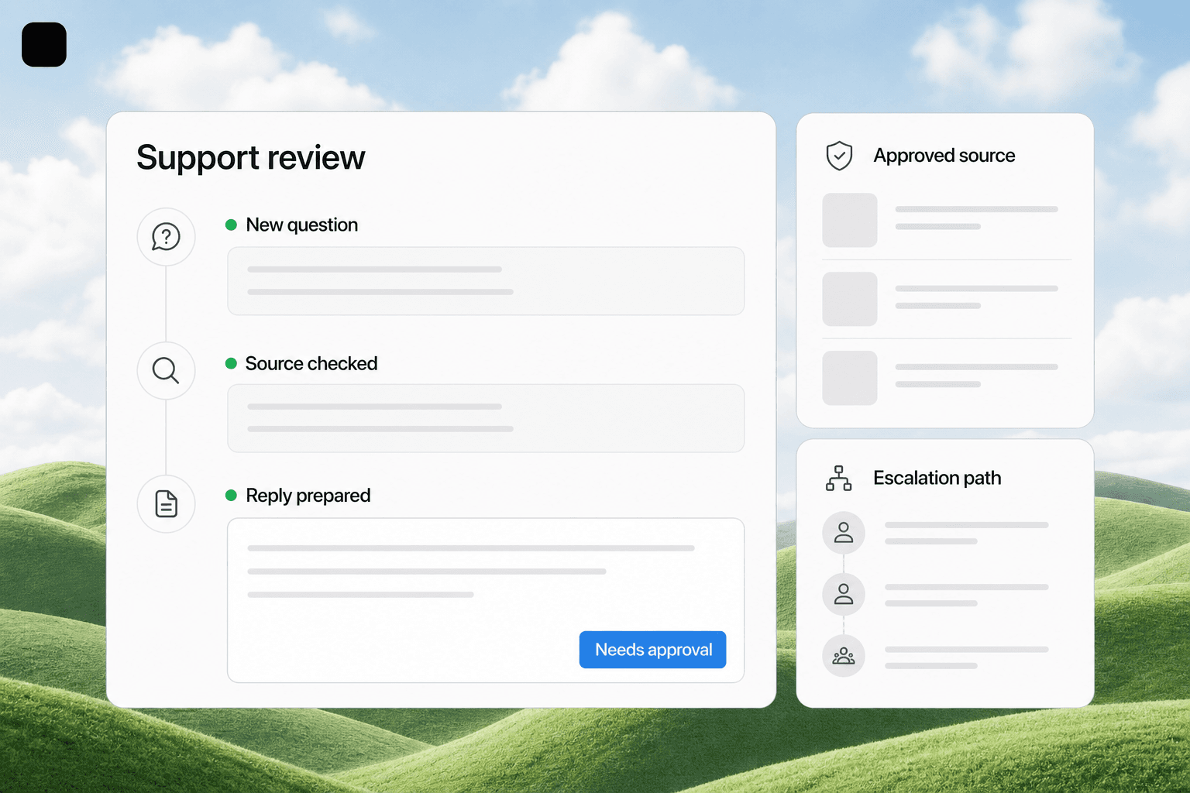This screenshot has width=1190, height=793.
Task: Click the Source checked content box
Action: [x=486, y=418]
